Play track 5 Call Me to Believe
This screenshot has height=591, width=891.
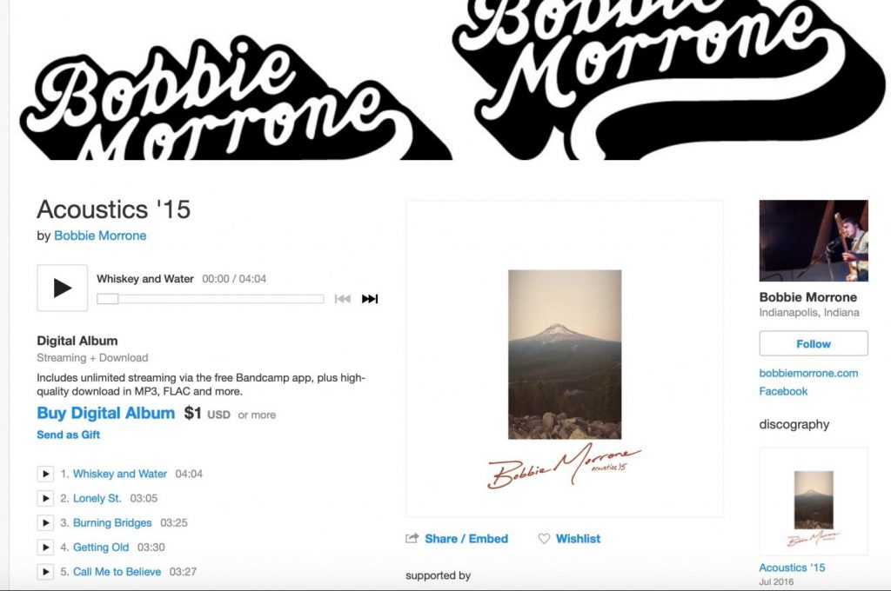(45, 571)
